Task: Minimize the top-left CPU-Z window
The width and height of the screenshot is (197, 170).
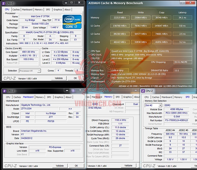Action: [66, 2]
